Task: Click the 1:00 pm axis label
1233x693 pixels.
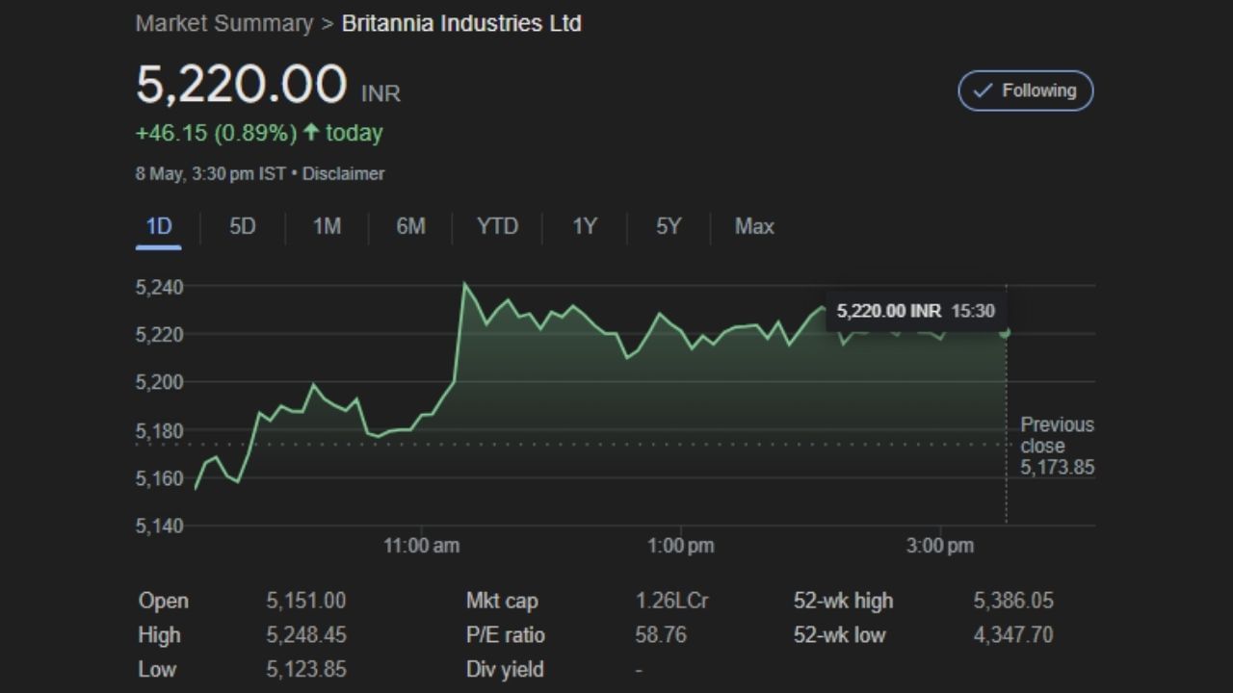Action: pos(680,546)
